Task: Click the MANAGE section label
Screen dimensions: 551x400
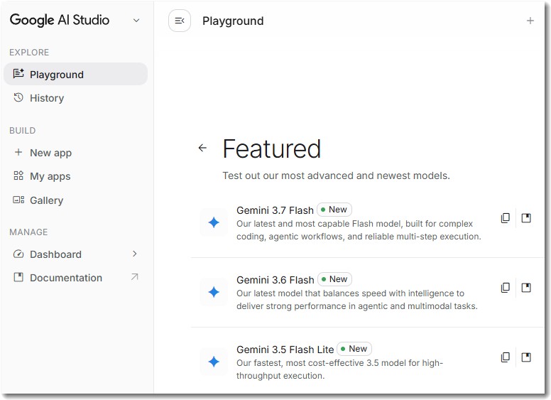Action: click(28, 232)
